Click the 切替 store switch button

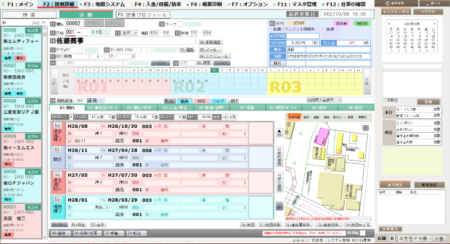point(439,239)
